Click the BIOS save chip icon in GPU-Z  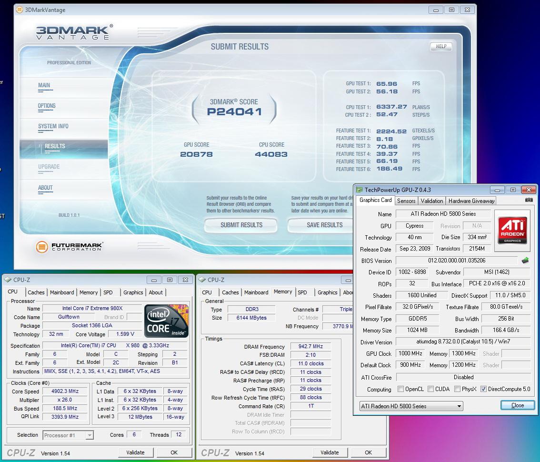click(x=525, y=261)
